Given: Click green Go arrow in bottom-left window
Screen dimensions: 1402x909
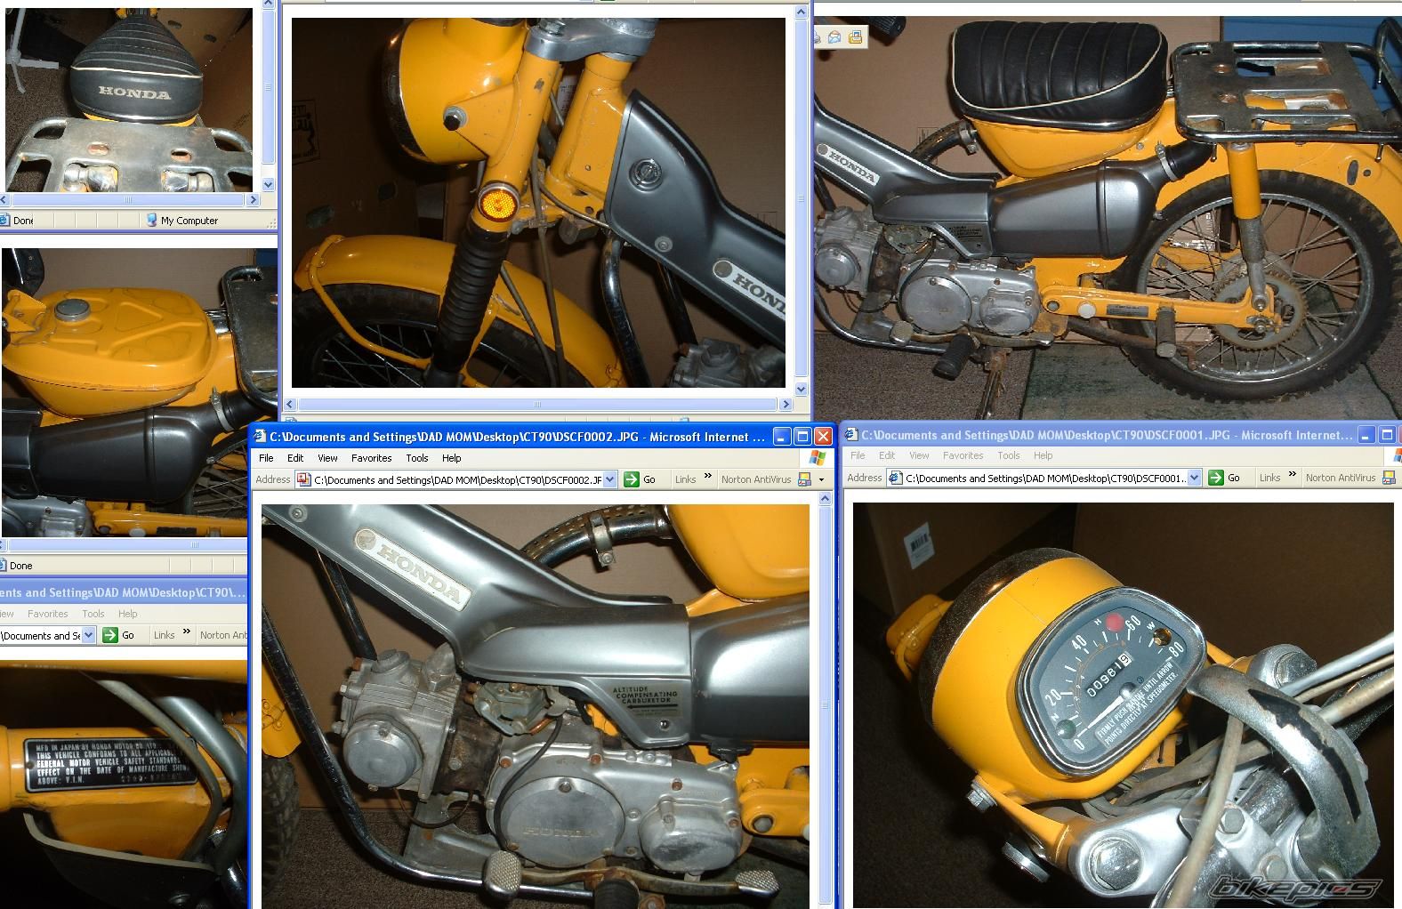Looking at the screenshot, I should point(110,635).
